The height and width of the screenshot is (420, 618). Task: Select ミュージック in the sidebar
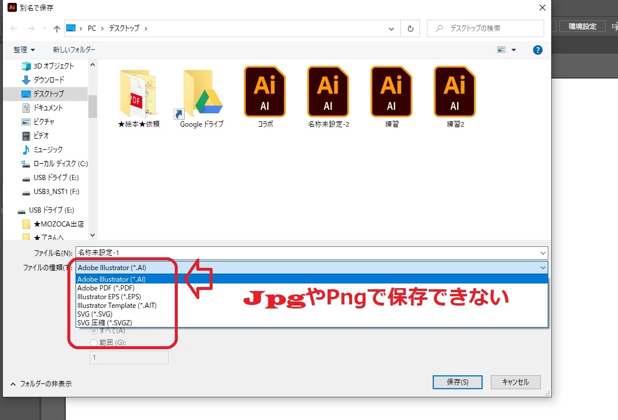[42, 149]
